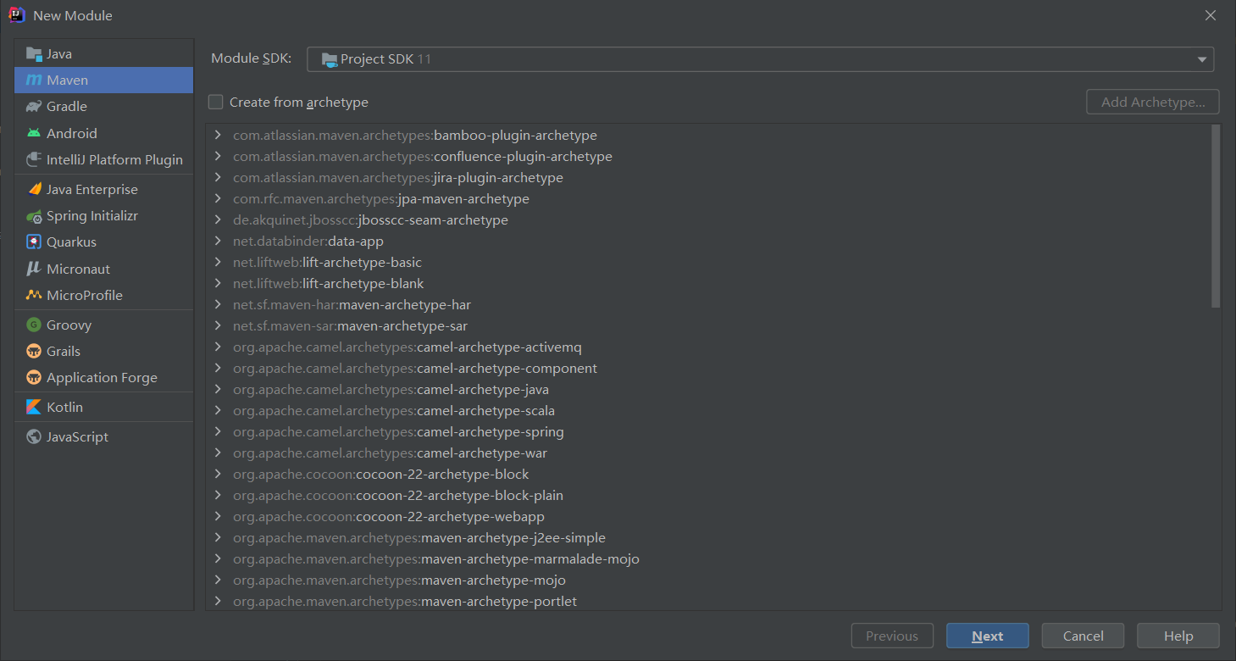
Task: Click the JavaScript globe icon
Action: (x=34, y=437)
